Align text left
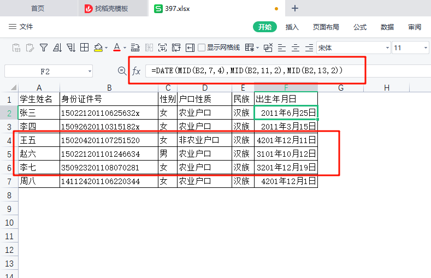Viewport: 431px width, 278px height. [x=282, y=48]
